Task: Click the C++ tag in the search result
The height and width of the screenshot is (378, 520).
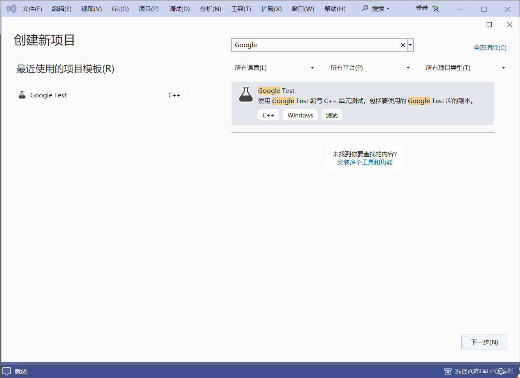Action: (268, 115)
